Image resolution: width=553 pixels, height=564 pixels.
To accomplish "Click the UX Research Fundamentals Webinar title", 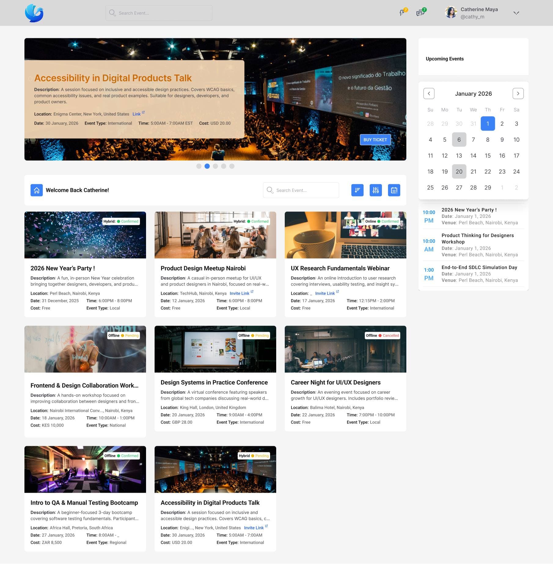I will (340, 268).
